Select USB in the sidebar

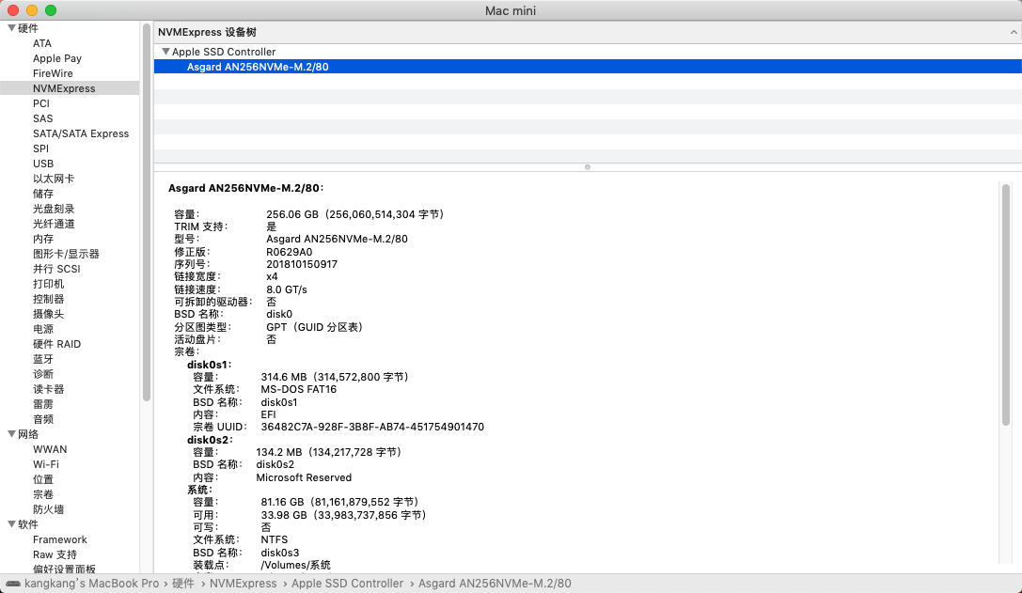click(43, 164)
